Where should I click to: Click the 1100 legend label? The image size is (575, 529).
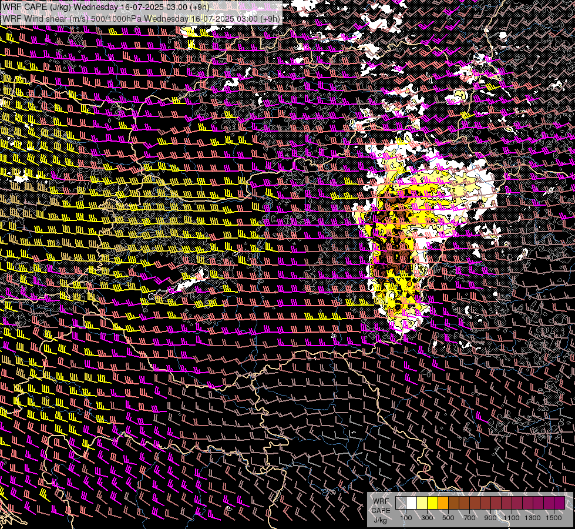click(x=512, y=518)
